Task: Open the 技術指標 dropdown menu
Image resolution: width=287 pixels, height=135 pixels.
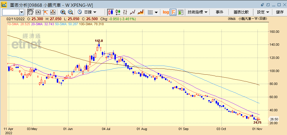Action: 197,12
